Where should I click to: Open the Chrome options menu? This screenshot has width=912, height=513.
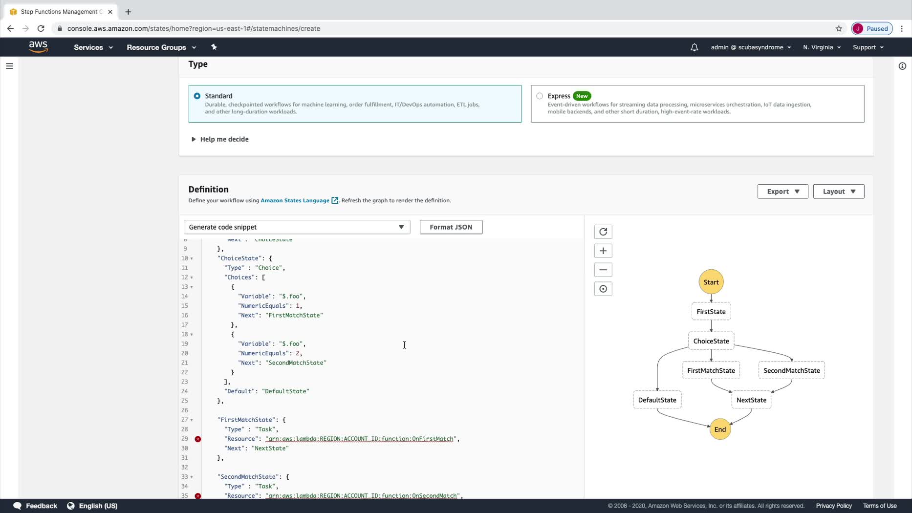point(902,28)
